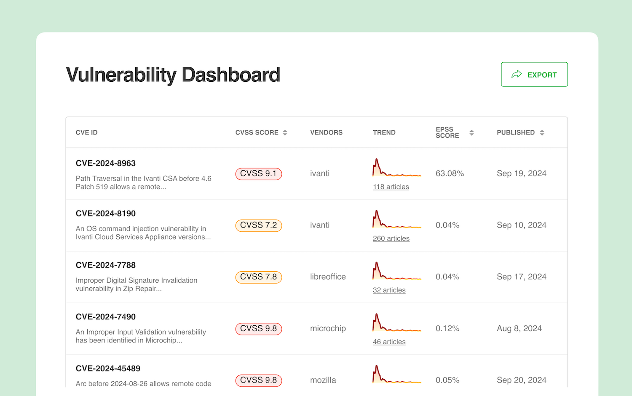
Task: Click the mozilla vendor
Action: click(323, 380)
